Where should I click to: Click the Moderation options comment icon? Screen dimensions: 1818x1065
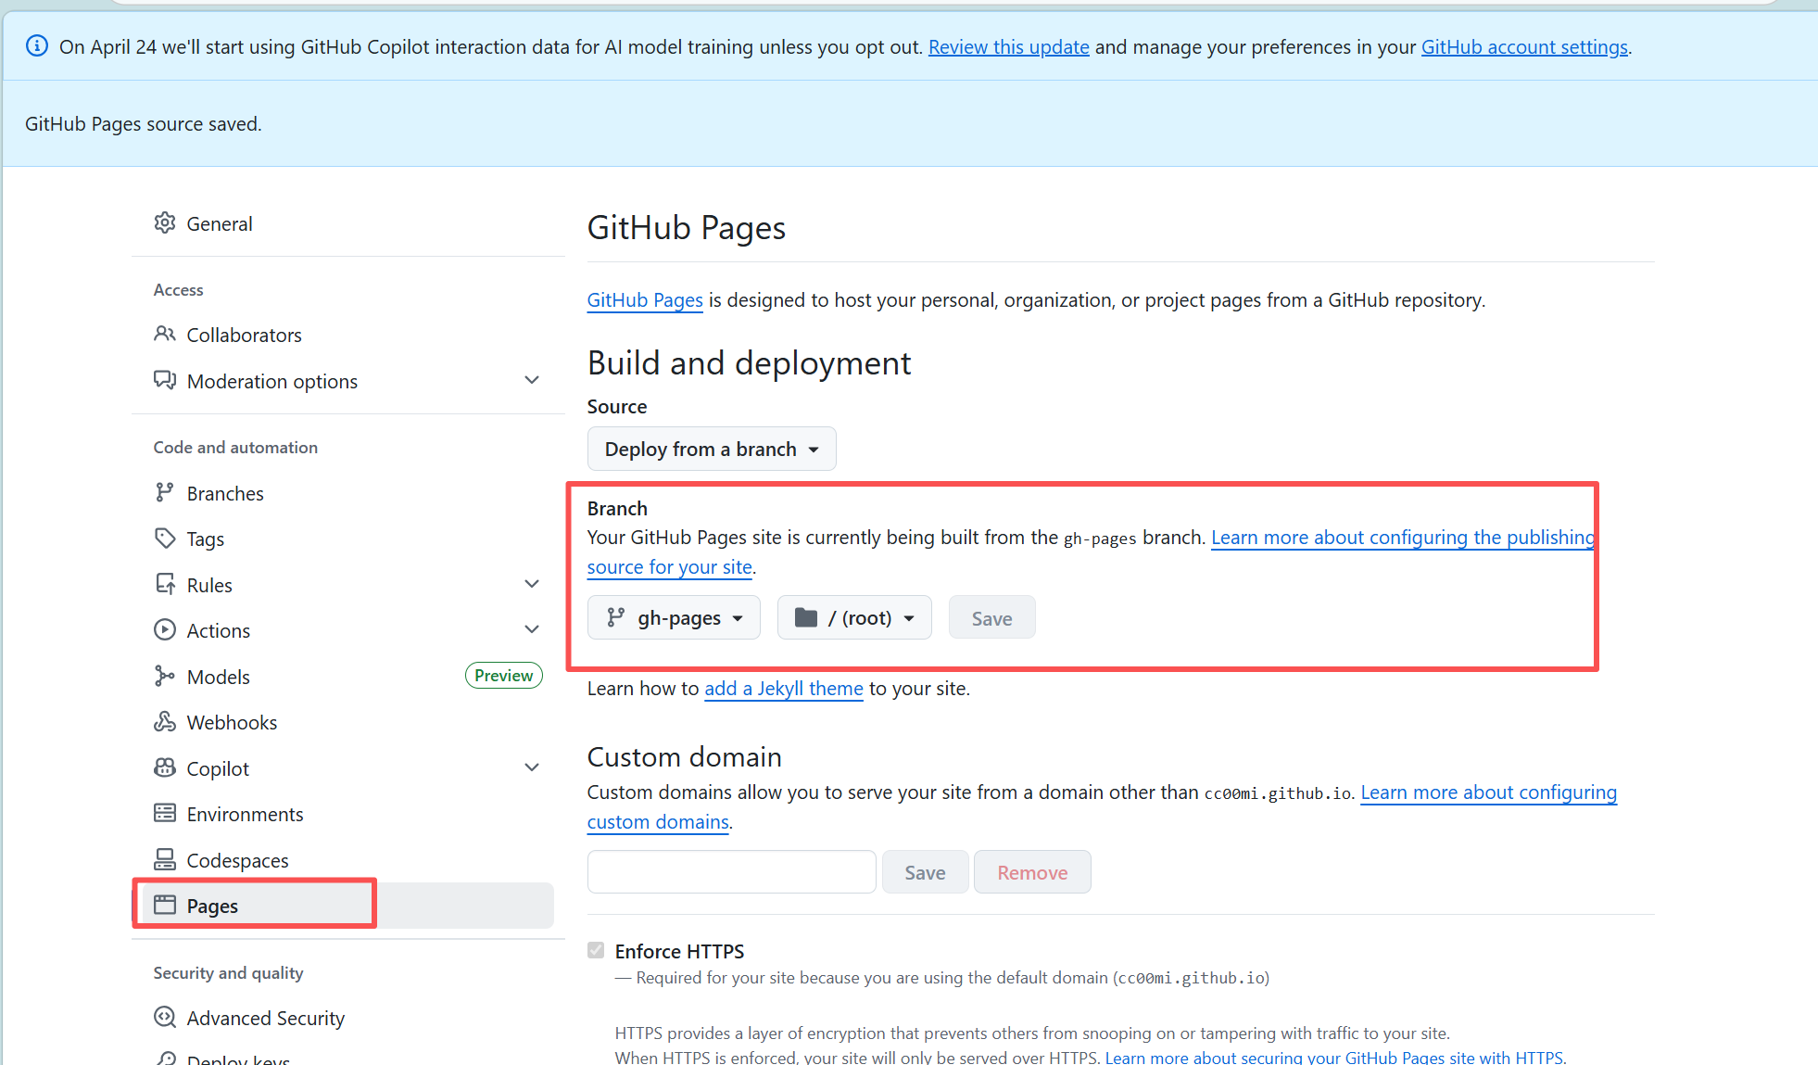pos(165,380)
